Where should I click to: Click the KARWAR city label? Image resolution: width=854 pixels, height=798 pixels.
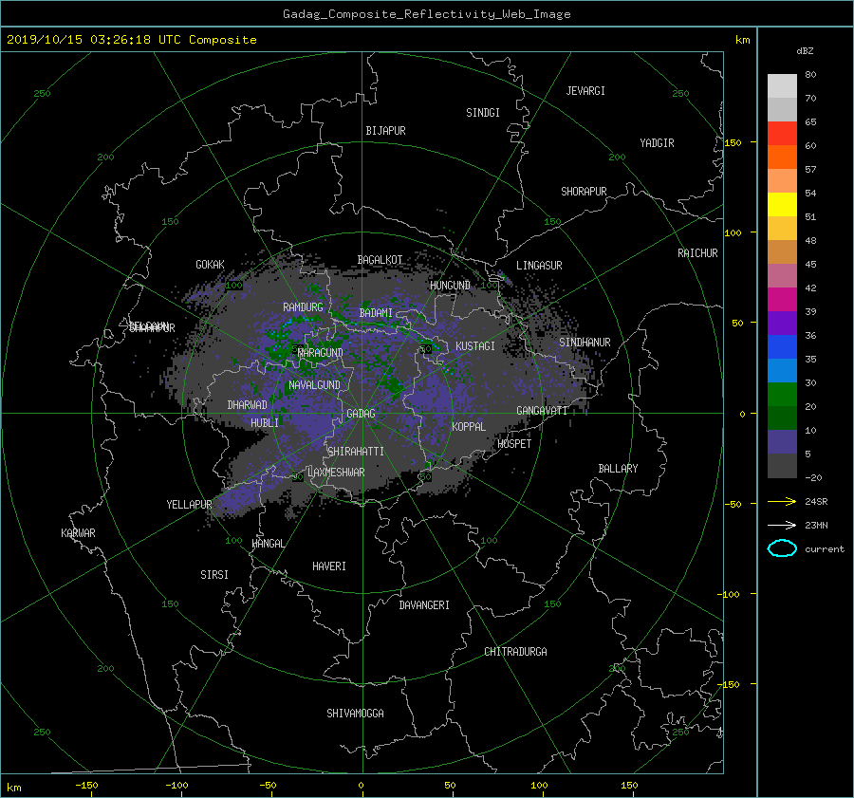(x=78, y=532)
